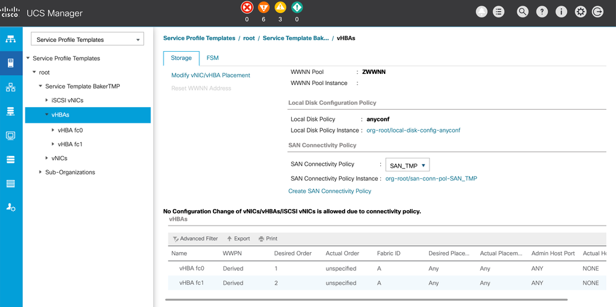Click the logout icon in header
616x307 pixels.
tap(597, 12)
